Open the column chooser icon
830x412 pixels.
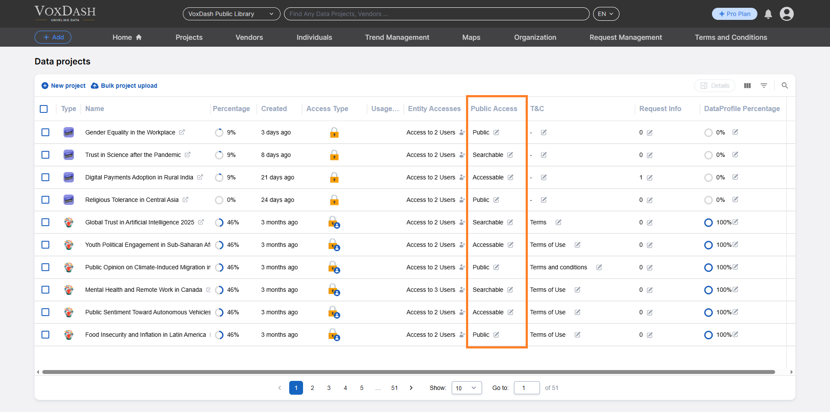[x=747, y=86]
